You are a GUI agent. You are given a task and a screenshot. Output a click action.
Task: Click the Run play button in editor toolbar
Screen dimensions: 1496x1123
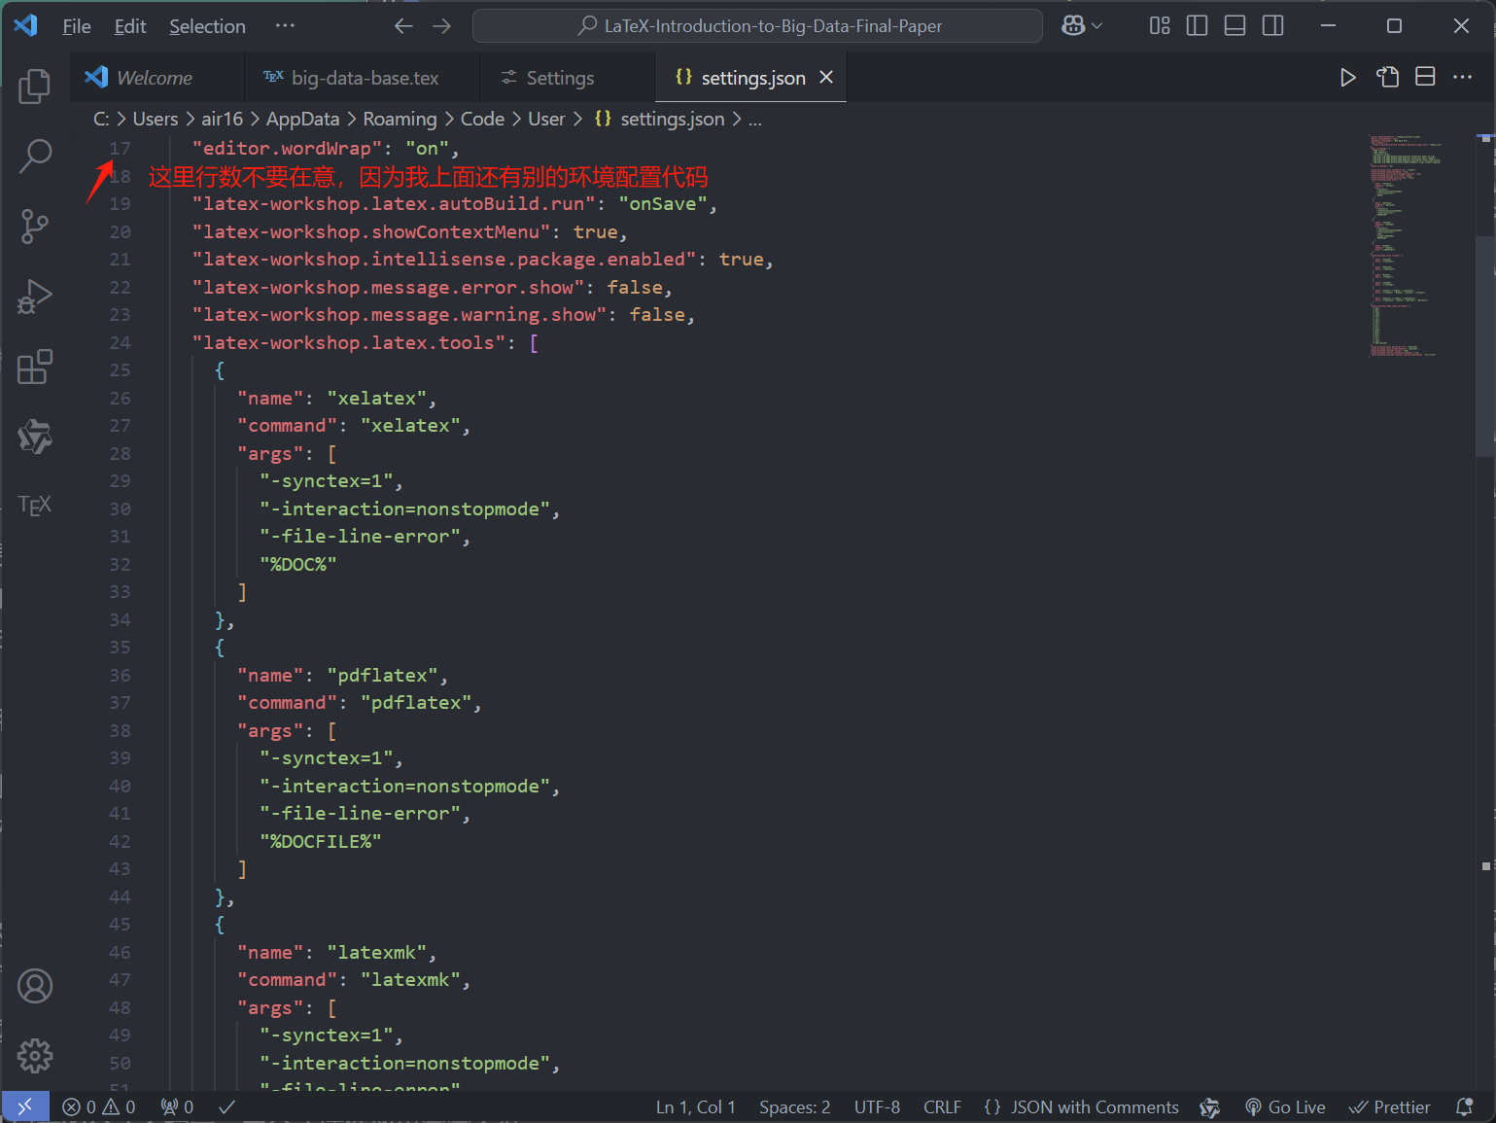tap(1347, 78)
